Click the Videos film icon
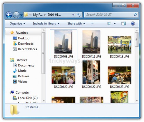This screenshot has width=144, height=122. click(x=15, y=82)
